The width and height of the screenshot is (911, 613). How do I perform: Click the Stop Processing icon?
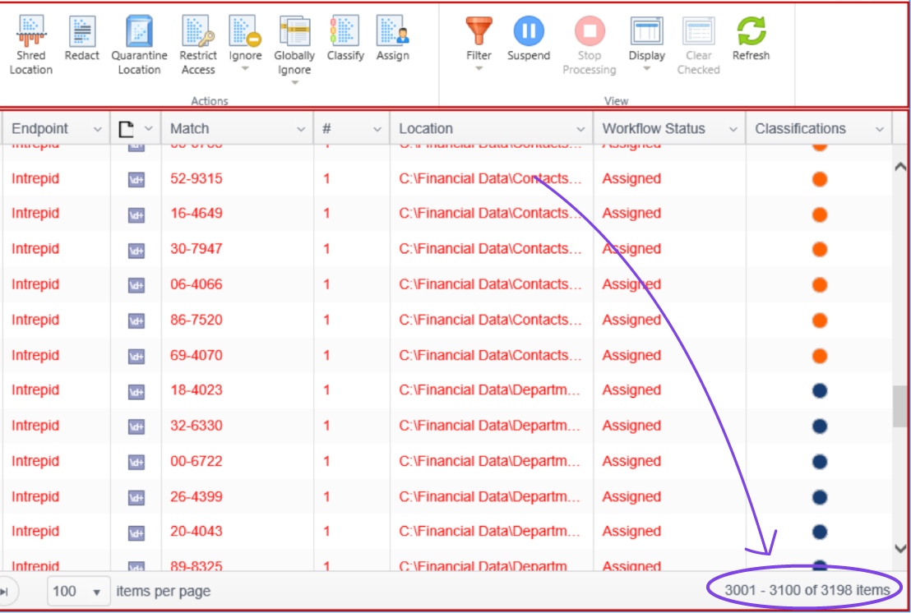pyautogui.click(x=590, y=30)
